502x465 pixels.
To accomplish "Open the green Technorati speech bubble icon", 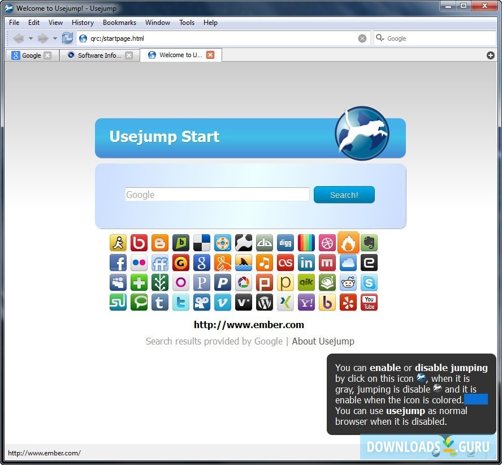I will point(139,302).
